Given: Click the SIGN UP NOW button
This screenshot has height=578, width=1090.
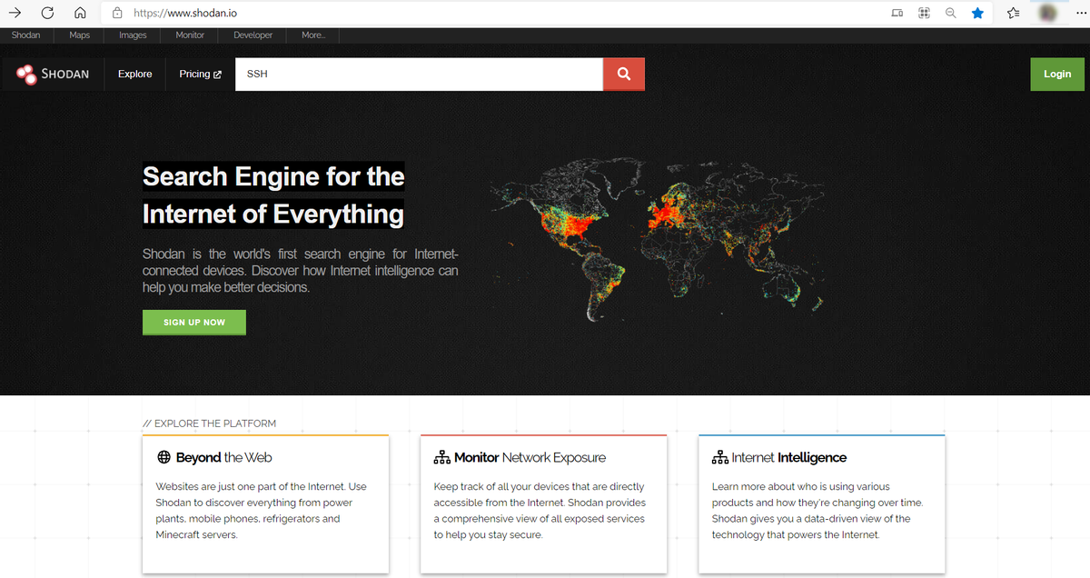Looking at the screenshot, I should coord(193,322).
